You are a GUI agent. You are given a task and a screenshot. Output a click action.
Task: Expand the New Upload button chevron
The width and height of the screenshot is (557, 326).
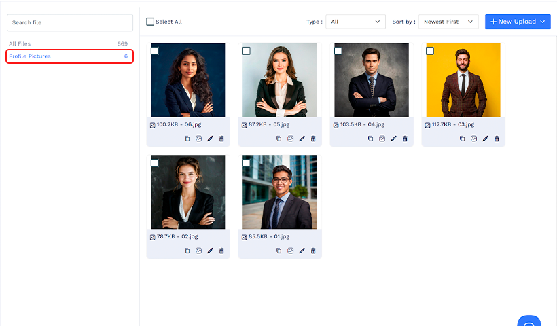tap(543, 22)
